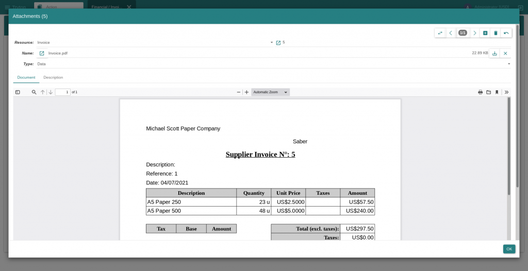Viewport: 528px width, 271px height.
Task: Clear the Invoice.pdf file with the X
Action: (x=505, y=53)
